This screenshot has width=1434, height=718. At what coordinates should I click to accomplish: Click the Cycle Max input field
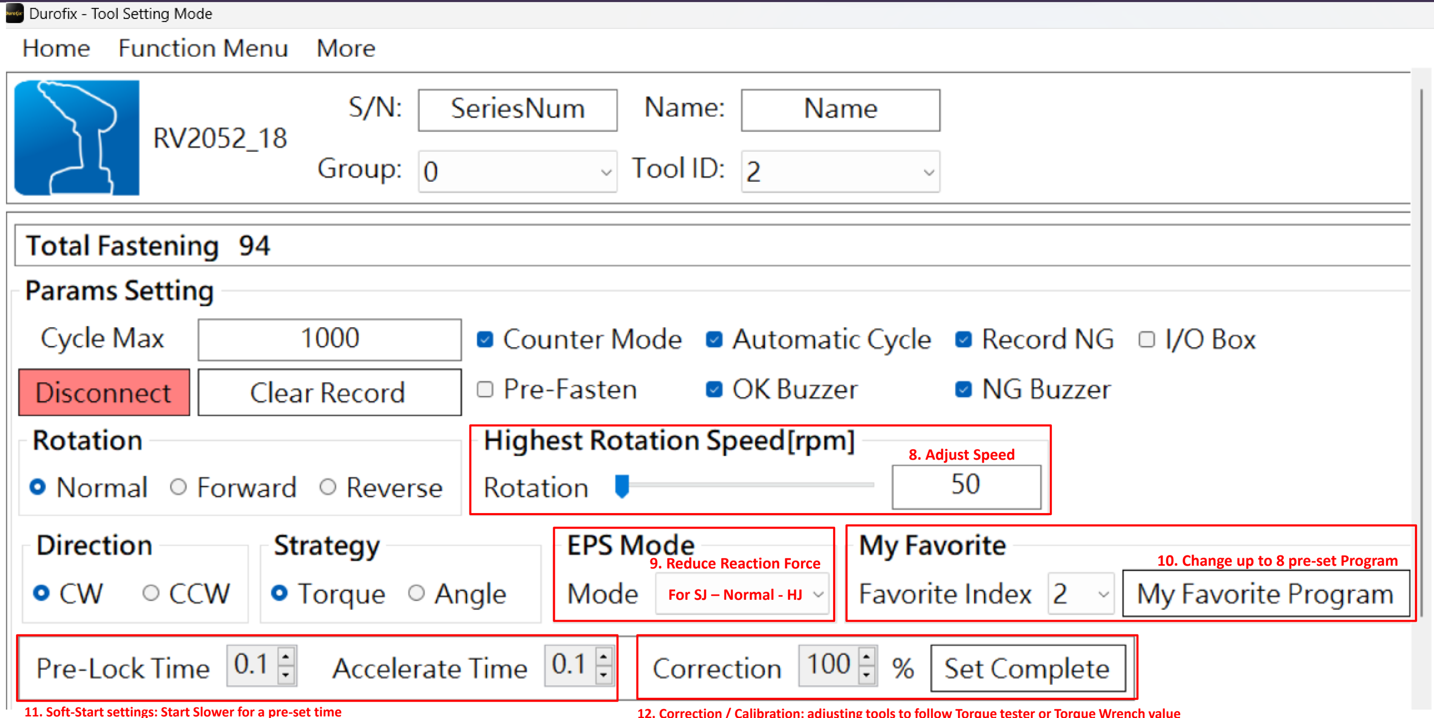click(x=329, y=339)
